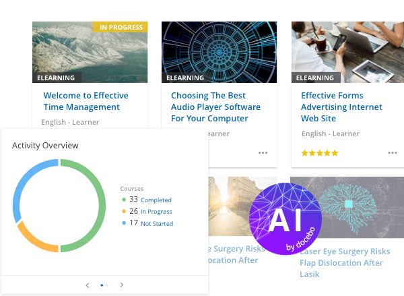
Task: Click the IN PROGRESS yellow badge
Action: coord(120,27)
